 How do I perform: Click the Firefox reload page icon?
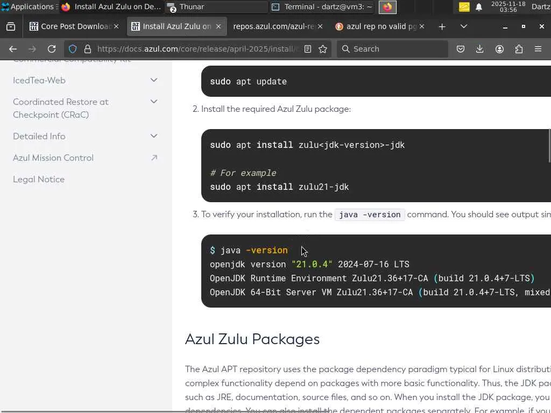52,49
